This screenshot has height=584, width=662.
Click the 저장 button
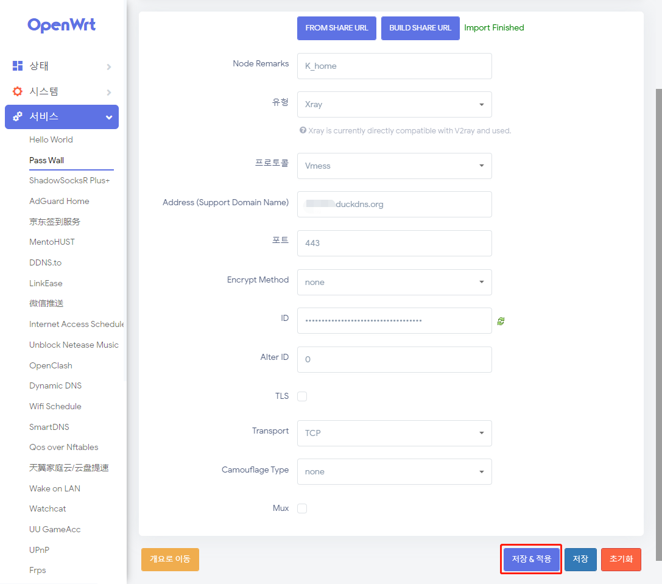coord(580,559)
